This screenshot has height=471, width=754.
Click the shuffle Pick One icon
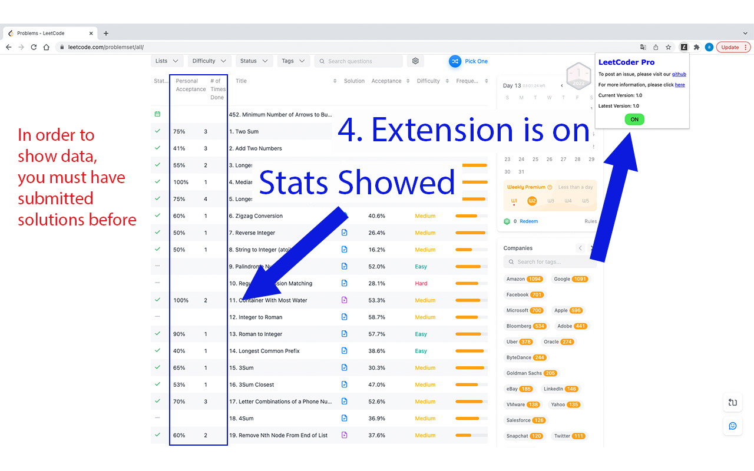point(455,61)
